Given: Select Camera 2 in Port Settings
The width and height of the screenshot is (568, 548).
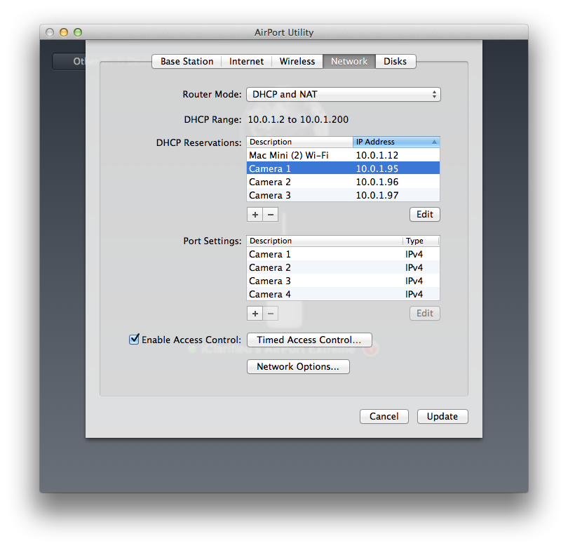Looking at the screenshot, I should pos(344,267).
